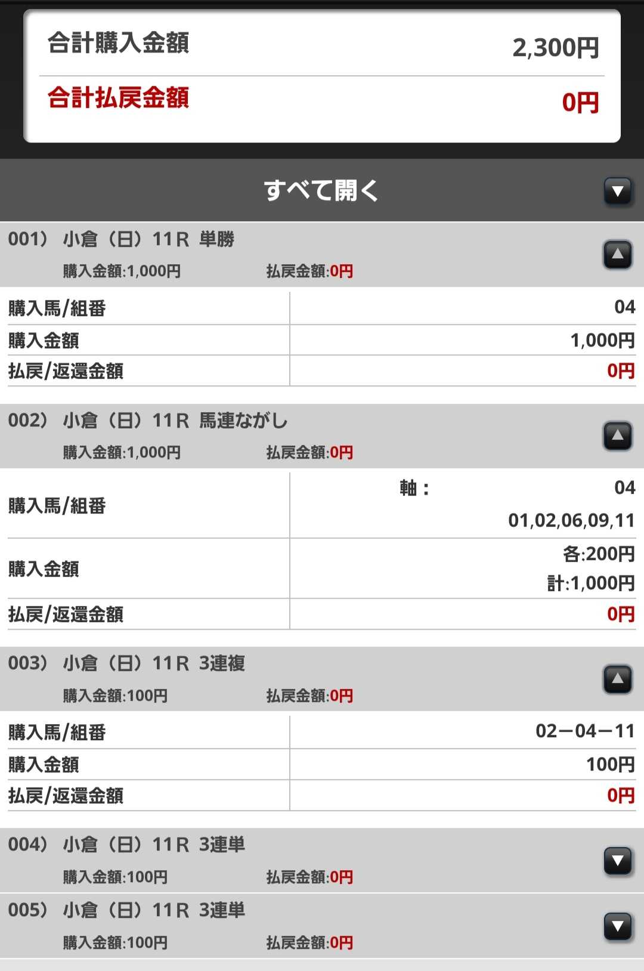Expand bet 004 3連単 details arrow
The width and height of the screenshot is (644, 971).
coord(618,861)
